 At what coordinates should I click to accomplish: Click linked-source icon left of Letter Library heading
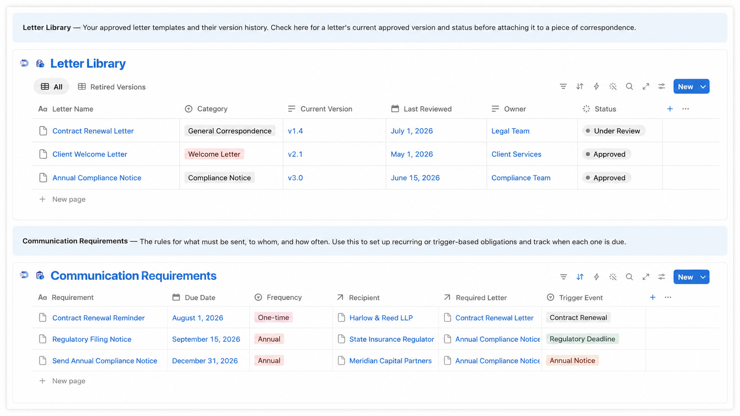(x=24, y=64)
